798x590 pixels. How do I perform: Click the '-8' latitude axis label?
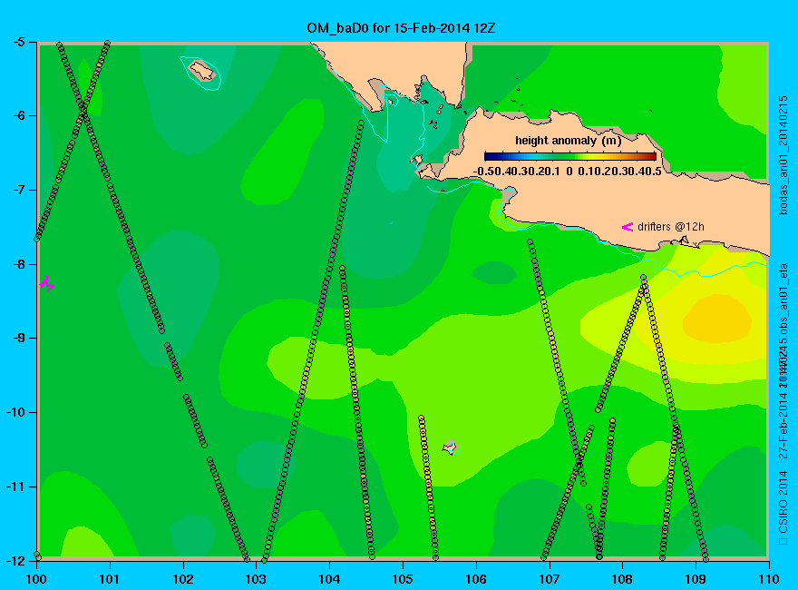(x=18, y=264)
